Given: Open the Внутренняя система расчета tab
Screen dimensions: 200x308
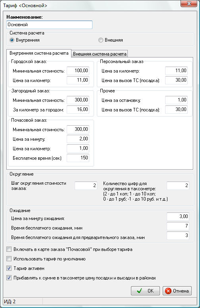Looking at the screenshot, I should 39,53.
